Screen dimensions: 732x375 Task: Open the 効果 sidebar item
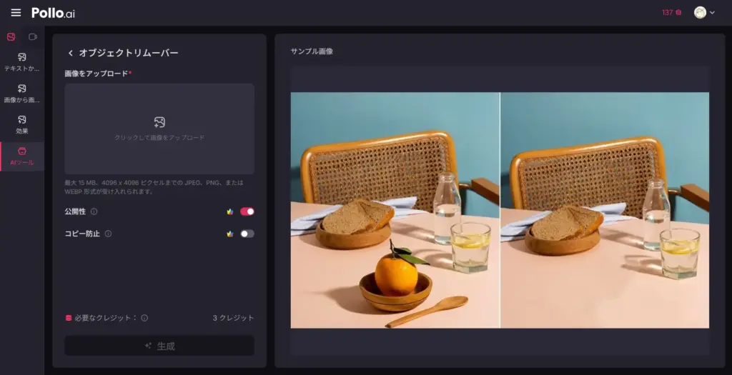click(22, 125)
